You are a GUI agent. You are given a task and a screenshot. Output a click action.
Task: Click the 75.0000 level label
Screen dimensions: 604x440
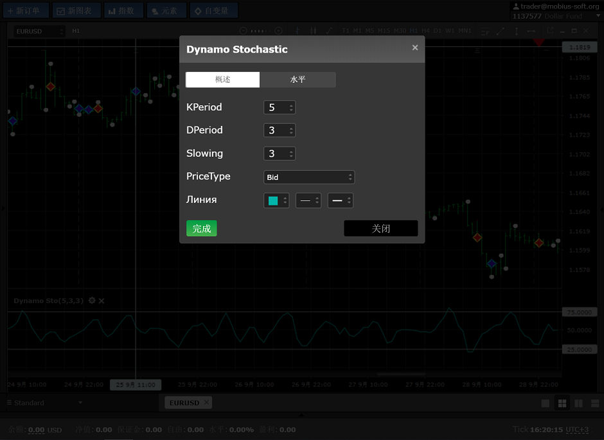[x=579, y=312]
